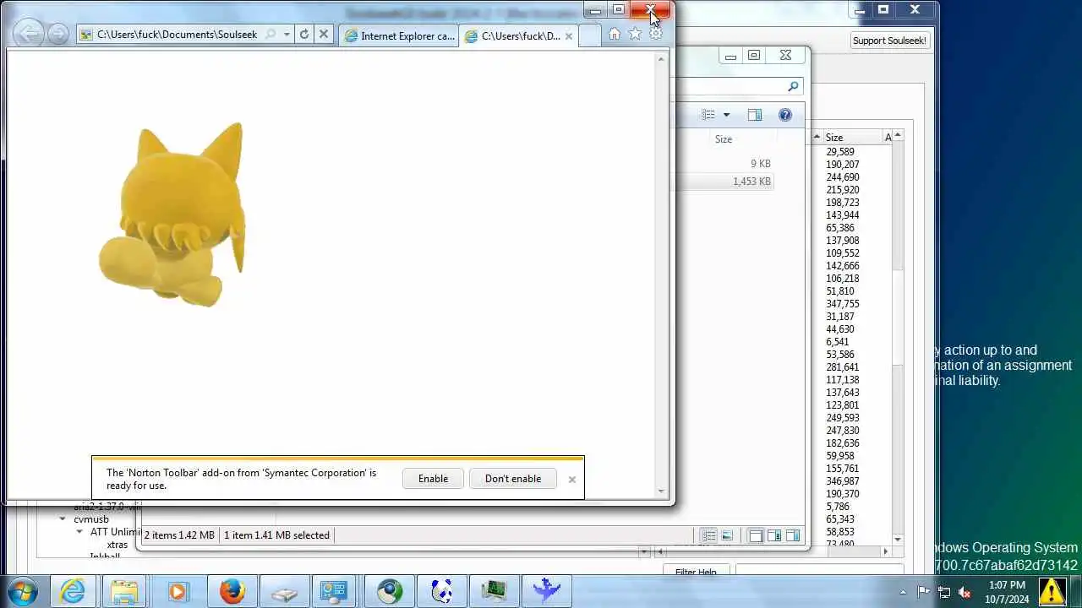Click the IE address bar path text
1082x608 pixels.
(x=177, y=35)
